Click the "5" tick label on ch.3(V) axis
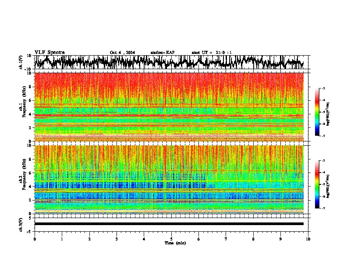The width and height of the screenshot is (347, 268). coord(30,218)
